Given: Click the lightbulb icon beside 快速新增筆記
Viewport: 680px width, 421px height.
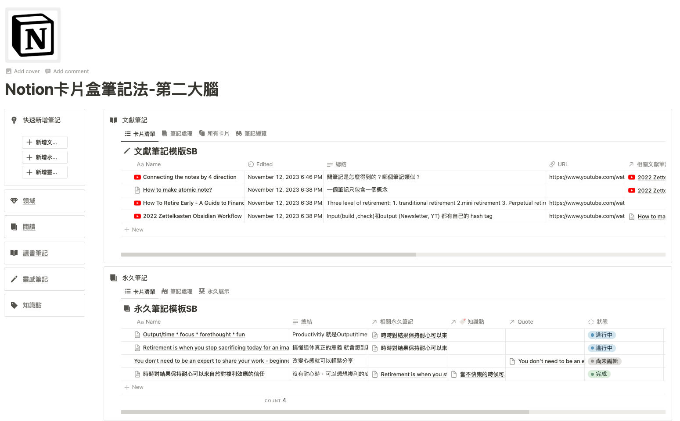Looking at the screenshot, I should click(x=14, y=120).
